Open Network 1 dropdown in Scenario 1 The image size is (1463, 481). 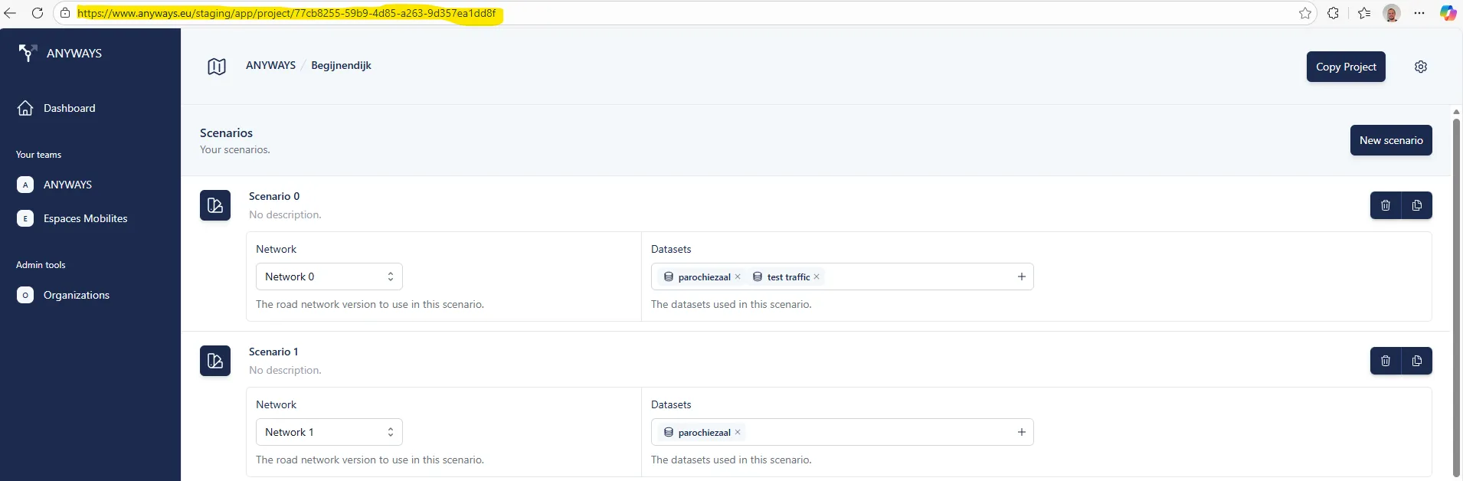(329, 432)
